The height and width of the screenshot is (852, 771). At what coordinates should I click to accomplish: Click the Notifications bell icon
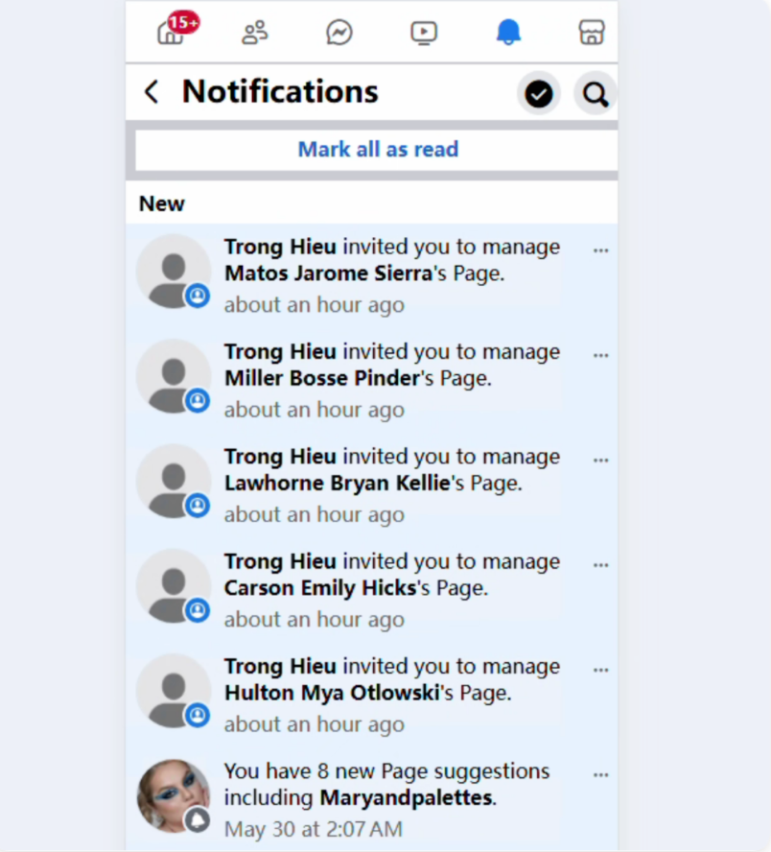[508, 34]
